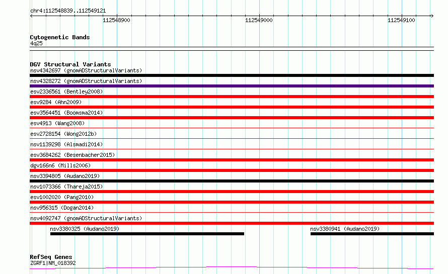This screenshot has height=274, width=448.
Task: Click the magenta ZGRF1 gene line
Action: pos(232,267)
